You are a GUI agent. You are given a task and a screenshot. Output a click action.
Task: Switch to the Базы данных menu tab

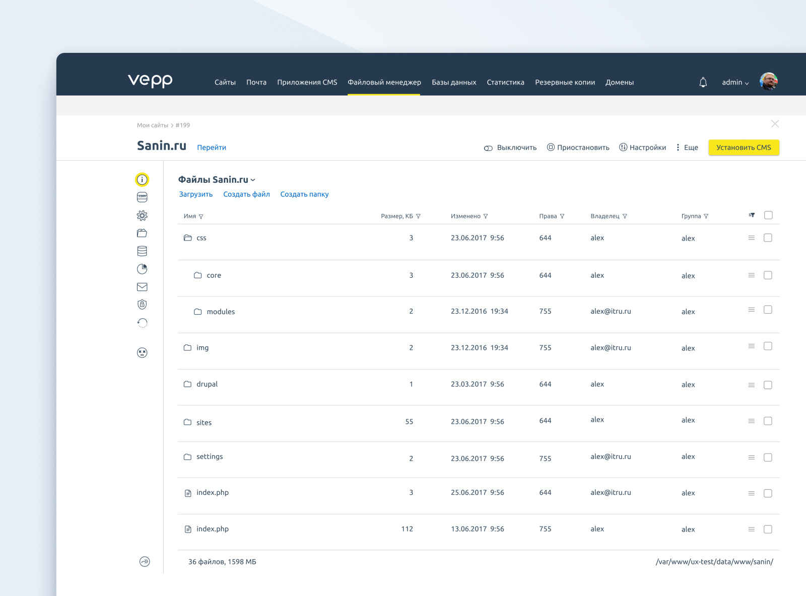pos(453,82)
